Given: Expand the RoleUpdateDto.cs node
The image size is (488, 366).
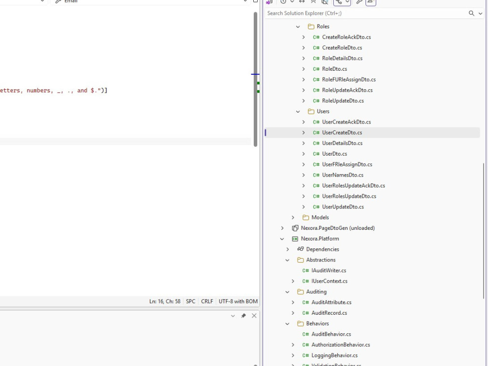Looking at the screenshot, I should [x=304, y=101].
